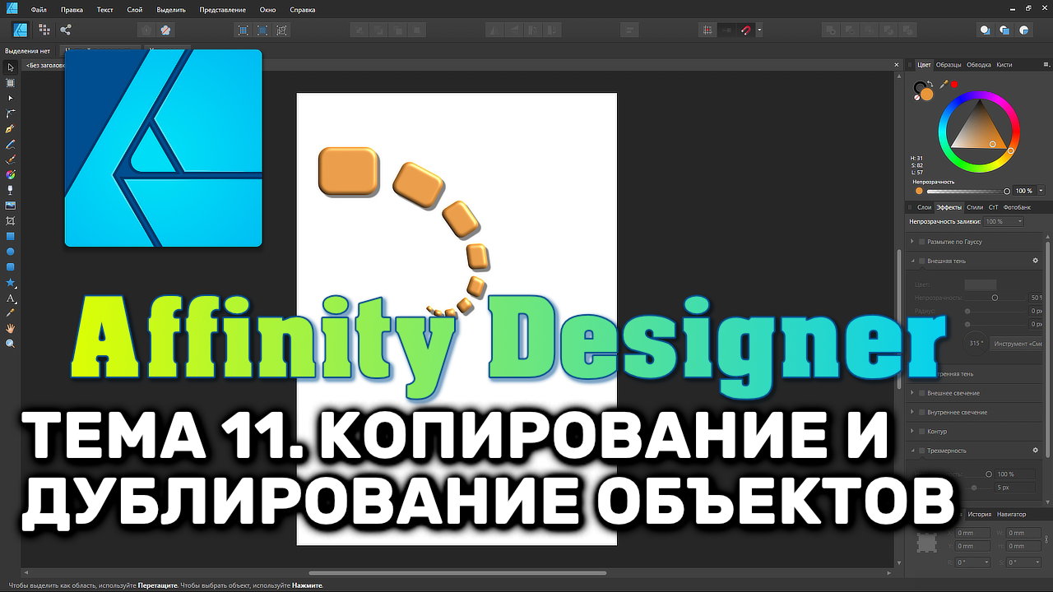This screenshot has height=592, width=1053.
Task: Select the Rounded Rectangle tool
Action: pos(11,266)
